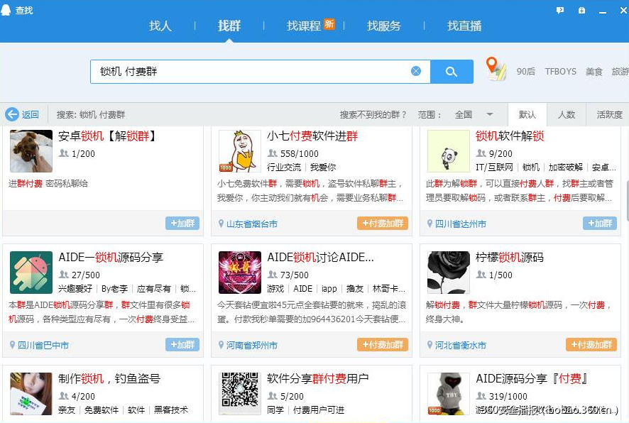Click the blue back arrow next to 搜索

coord(13,114)
